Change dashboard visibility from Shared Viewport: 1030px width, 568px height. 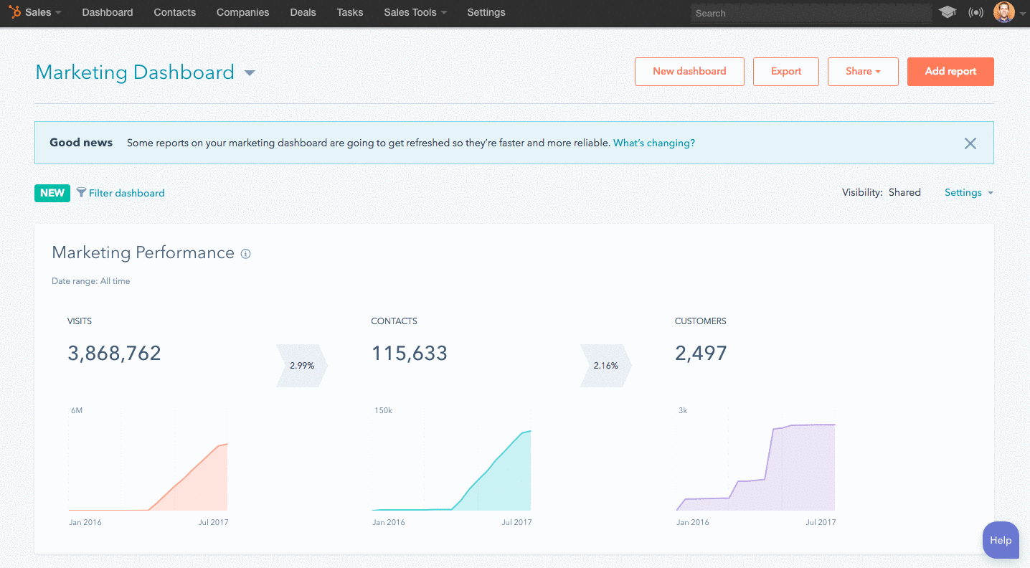904,192
